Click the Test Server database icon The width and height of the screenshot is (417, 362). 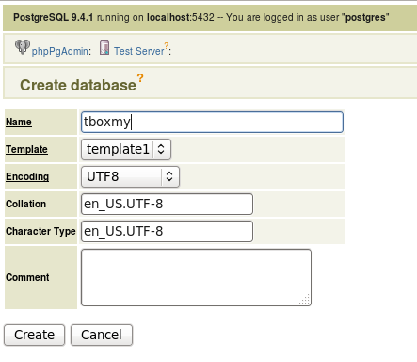click(104, 47)
